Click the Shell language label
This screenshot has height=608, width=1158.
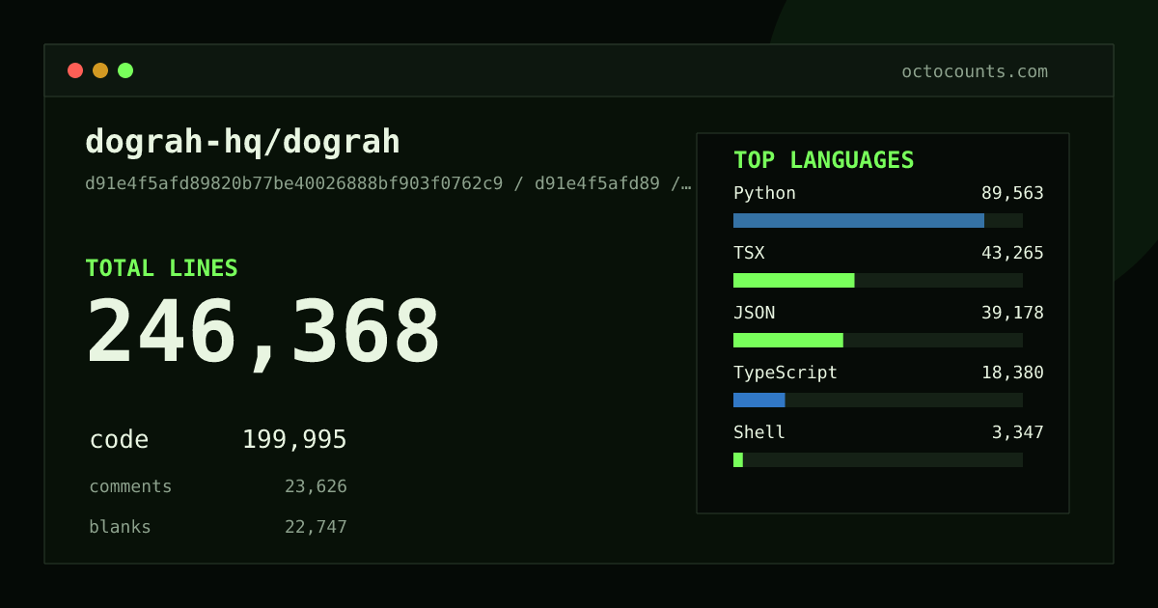759,432
